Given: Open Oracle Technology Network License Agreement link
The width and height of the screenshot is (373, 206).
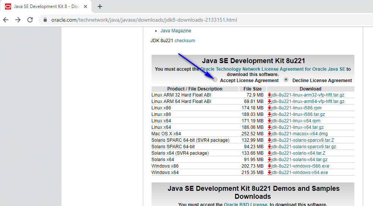Looking at the screenshot, I should [x=273, y=69].
